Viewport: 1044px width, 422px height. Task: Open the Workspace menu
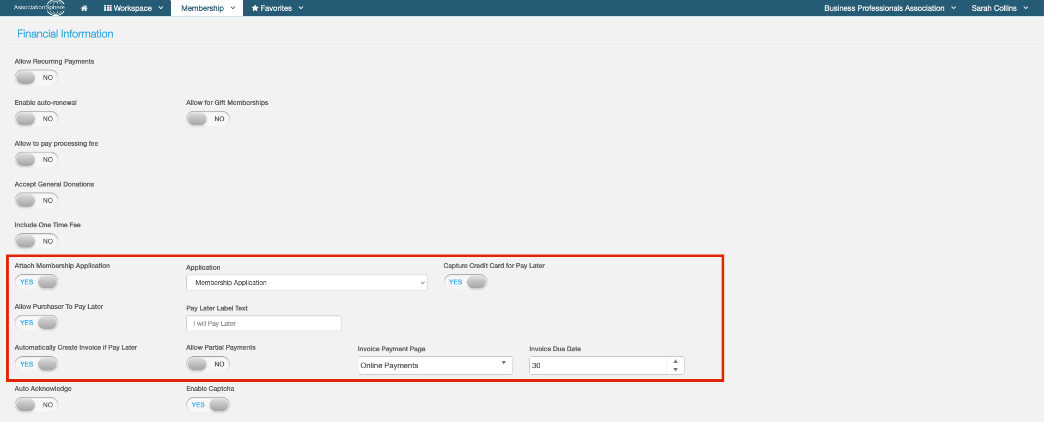coord(133,8)
